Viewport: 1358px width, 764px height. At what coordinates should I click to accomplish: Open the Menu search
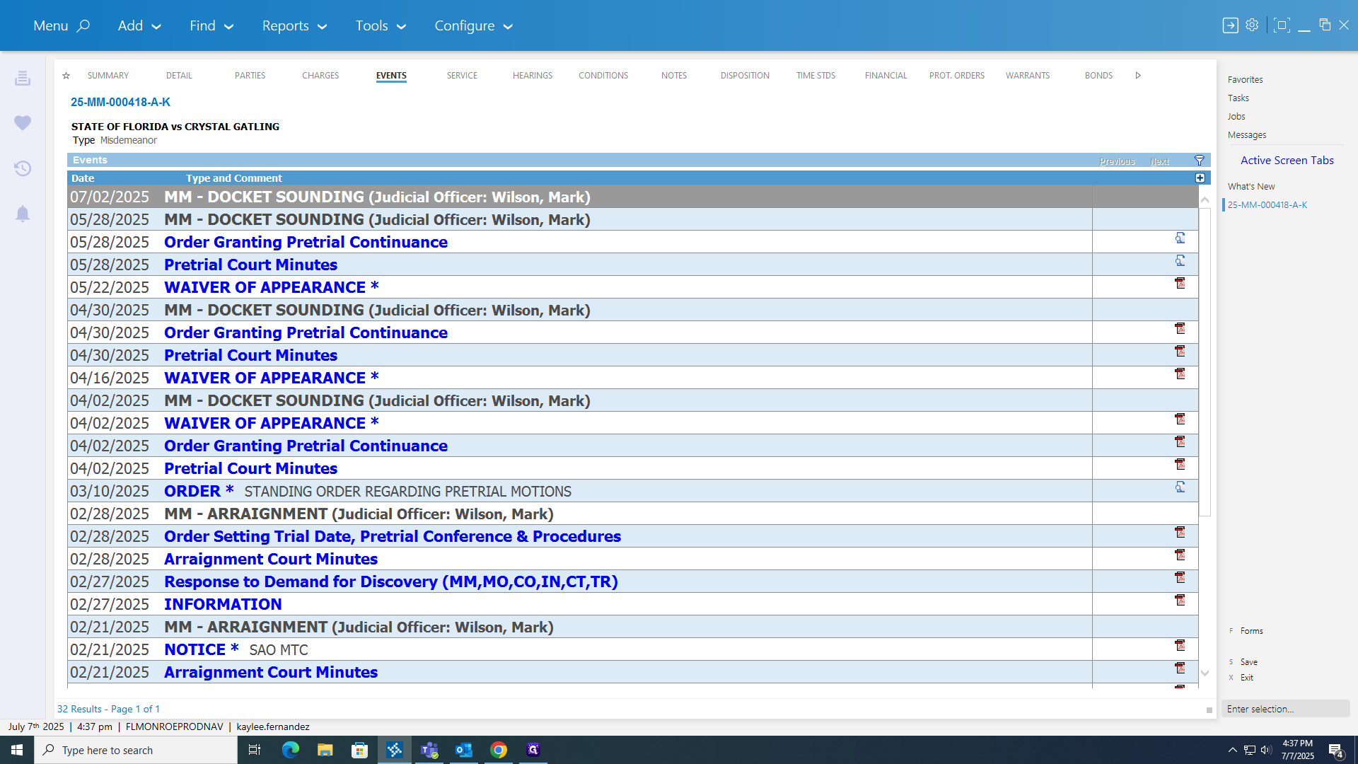62,25
